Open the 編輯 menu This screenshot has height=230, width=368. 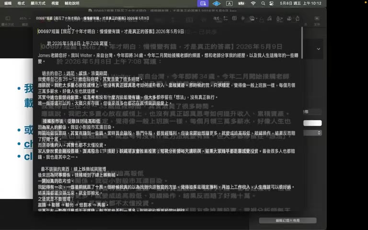[8, 3]
